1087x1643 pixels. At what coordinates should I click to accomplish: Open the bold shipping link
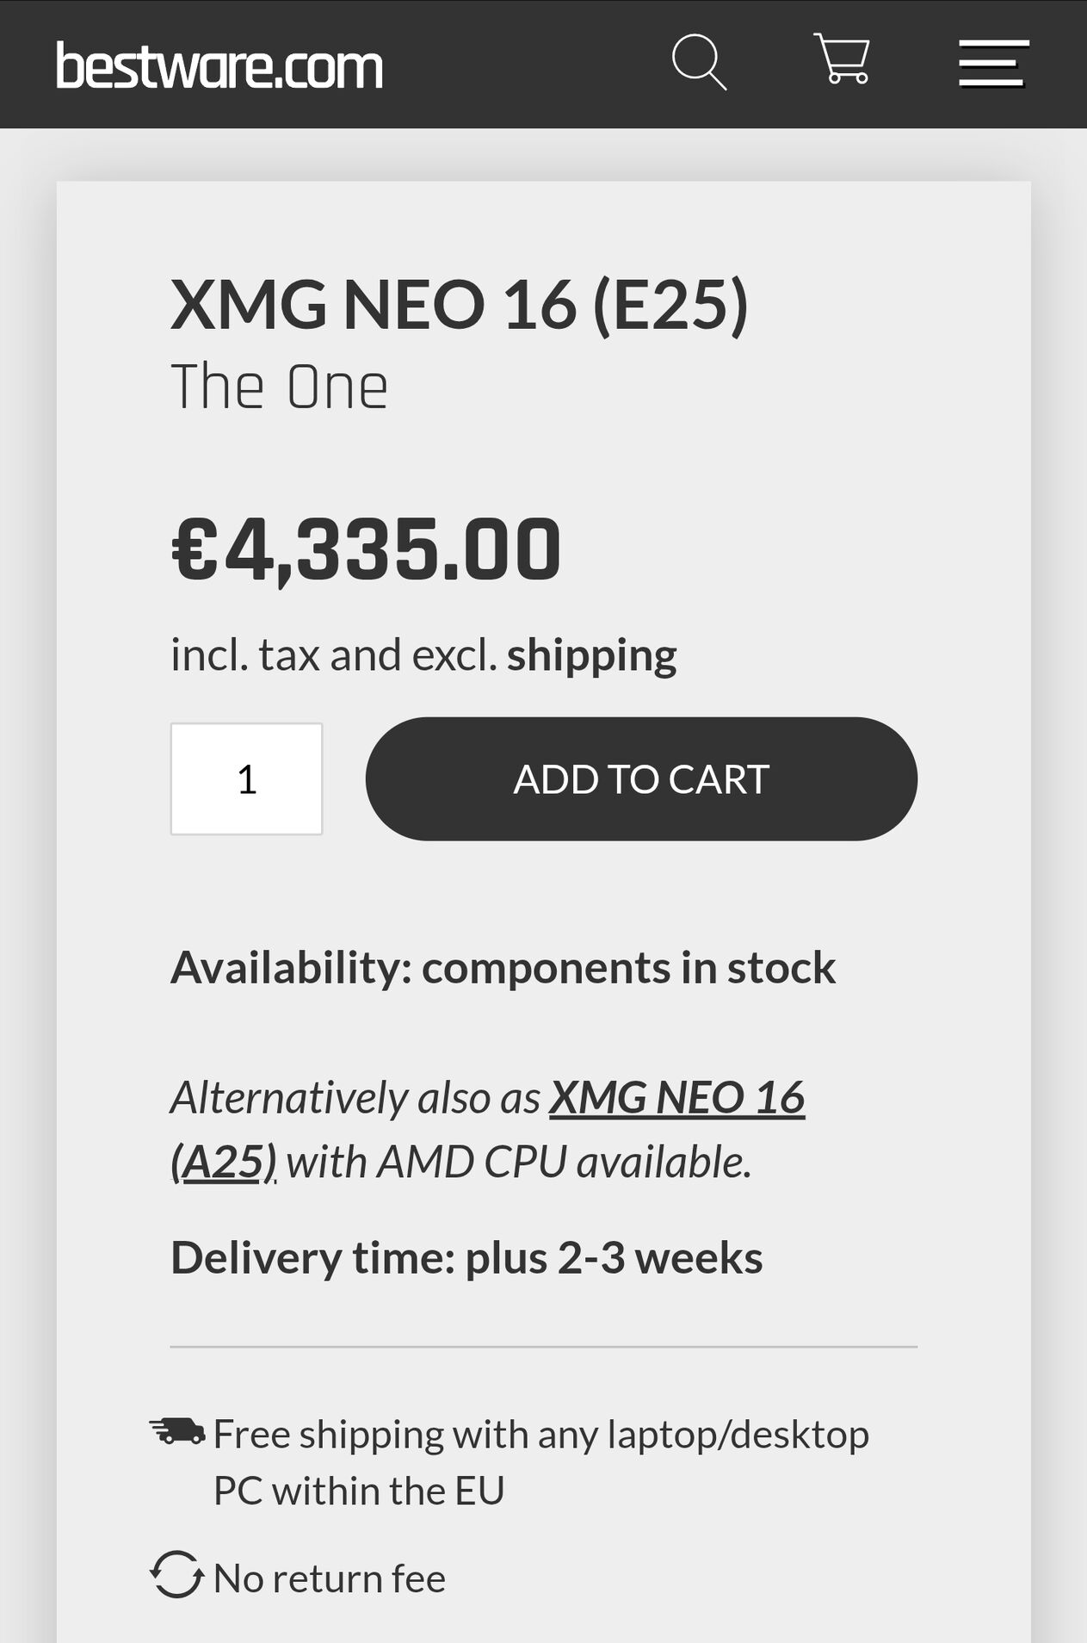tap(591, 655)
